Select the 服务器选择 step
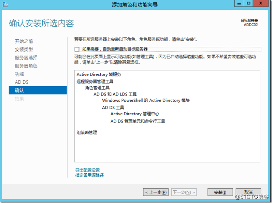The width and height of the screenshot is (272, 203). pos(26,58)
